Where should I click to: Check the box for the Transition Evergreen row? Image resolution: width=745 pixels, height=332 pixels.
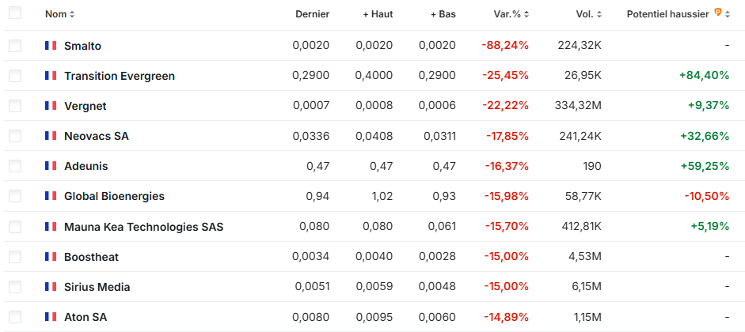[15, 76]
